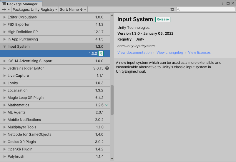Expand the Lobby package
The width and height of the screenshot is (236, 162).
pyautogui.click(x=4, y=83)
